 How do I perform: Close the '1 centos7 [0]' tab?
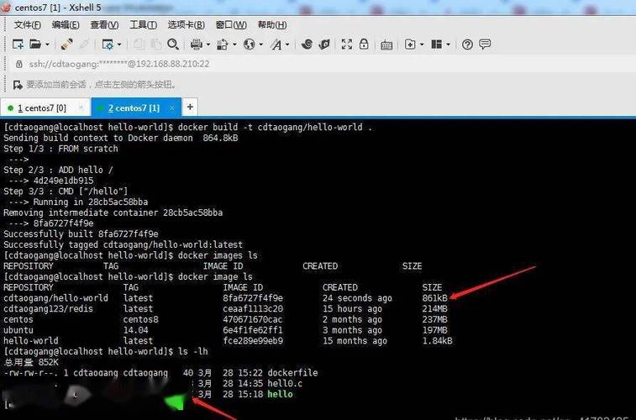click(x=81, y=108)
